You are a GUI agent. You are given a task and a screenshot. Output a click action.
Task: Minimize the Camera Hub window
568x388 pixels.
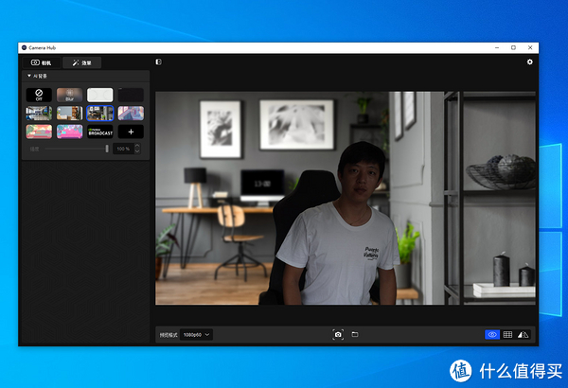tap(497, 47)
